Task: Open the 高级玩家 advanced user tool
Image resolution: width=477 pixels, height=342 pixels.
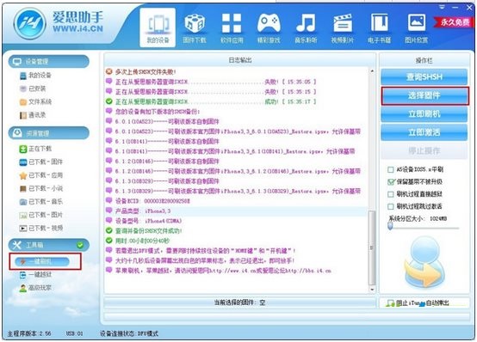Action: 35,288
